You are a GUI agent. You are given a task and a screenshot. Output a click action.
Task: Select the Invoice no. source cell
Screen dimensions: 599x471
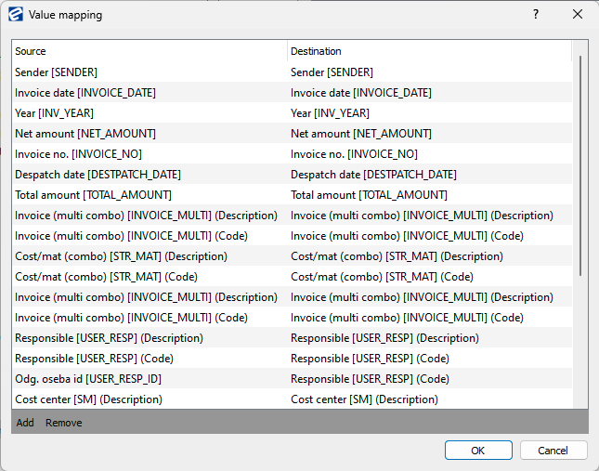click(x=78, y=154)
